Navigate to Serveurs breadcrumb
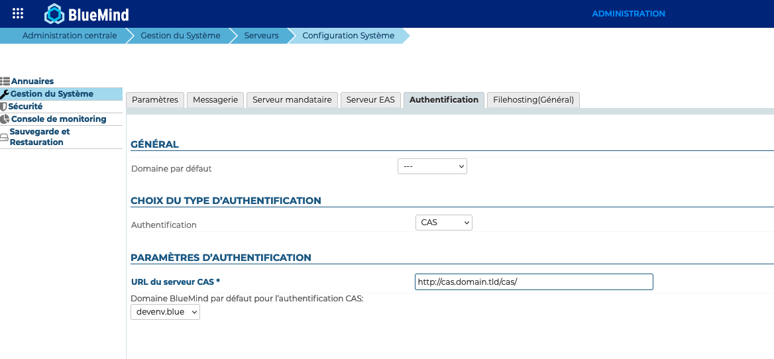The image size is (774, 359). 261,36
